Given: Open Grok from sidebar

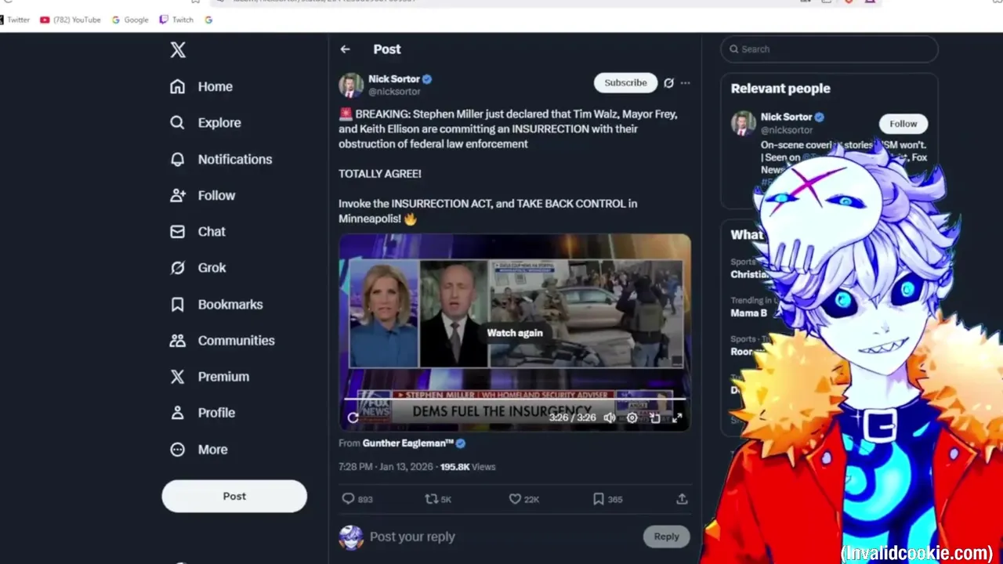Looking at the screenshot, I should click(198, 268).
